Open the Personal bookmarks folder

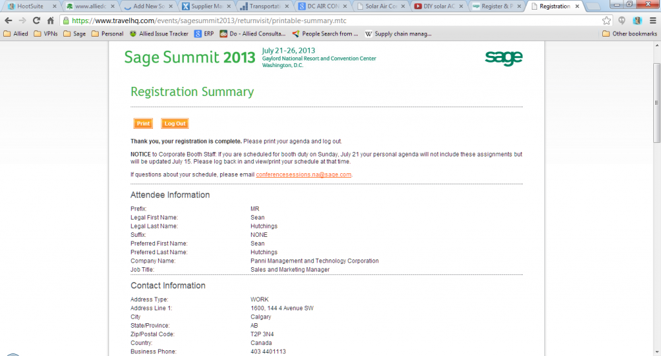[108, 33]
